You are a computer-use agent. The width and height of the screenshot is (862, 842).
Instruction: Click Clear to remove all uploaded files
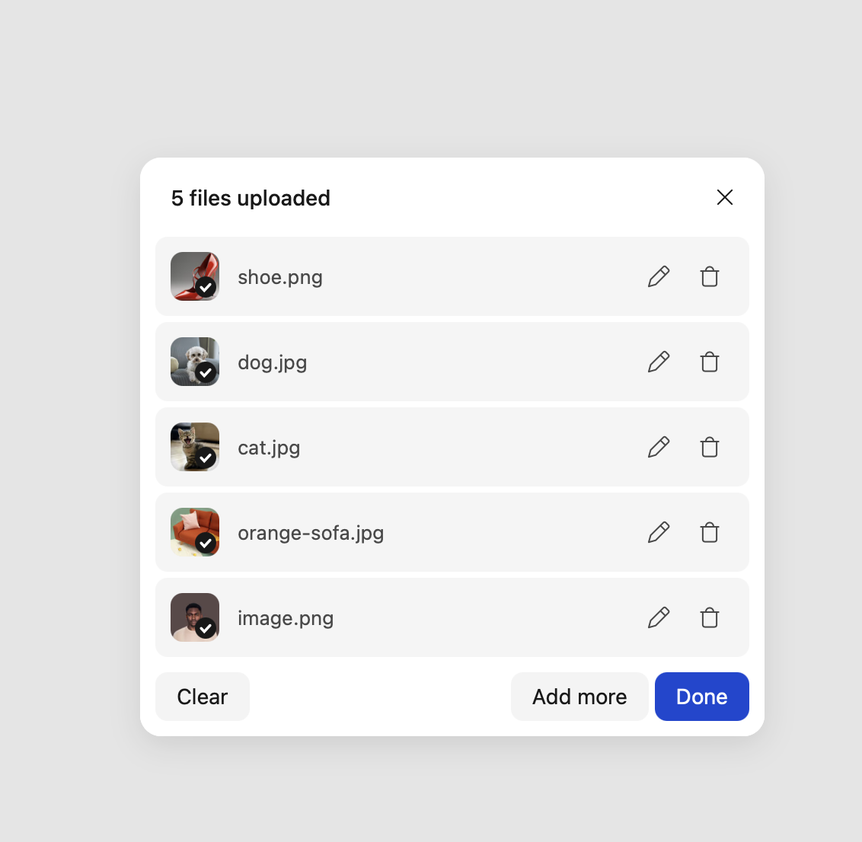pyautogui.click(x=202, y=697)
